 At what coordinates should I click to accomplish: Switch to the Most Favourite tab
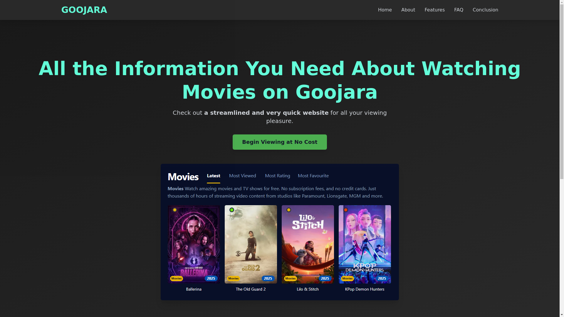313,176
